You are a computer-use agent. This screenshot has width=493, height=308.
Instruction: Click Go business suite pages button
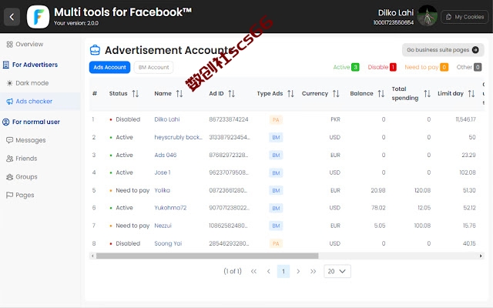443,49
